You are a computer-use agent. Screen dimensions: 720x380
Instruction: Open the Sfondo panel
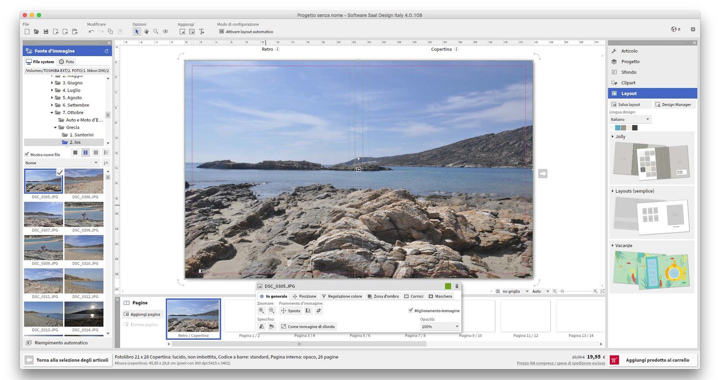[629, 72]
